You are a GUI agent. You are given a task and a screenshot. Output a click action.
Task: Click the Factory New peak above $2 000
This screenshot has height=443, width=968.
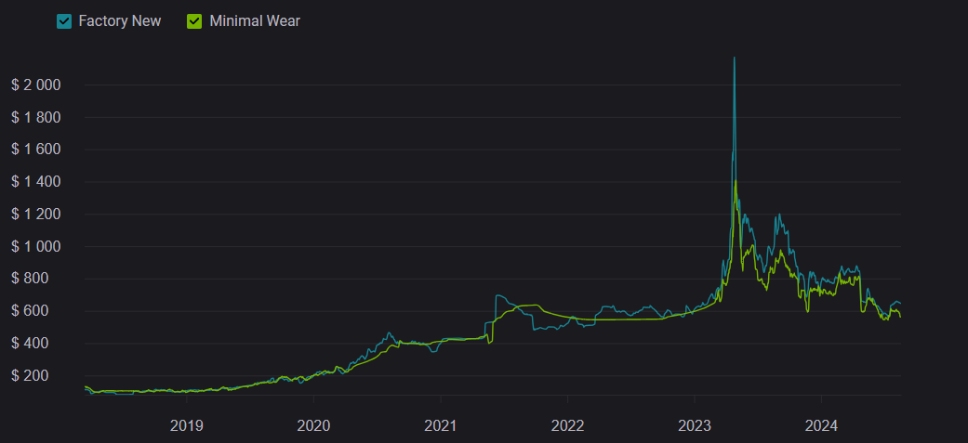coord(734,59)
